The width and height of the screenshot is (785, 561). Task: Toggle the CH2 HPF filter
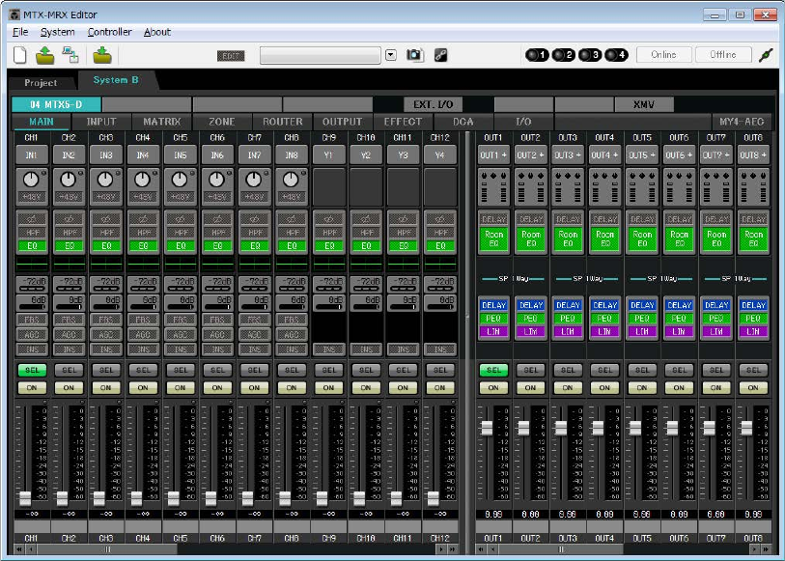point(69,232)
